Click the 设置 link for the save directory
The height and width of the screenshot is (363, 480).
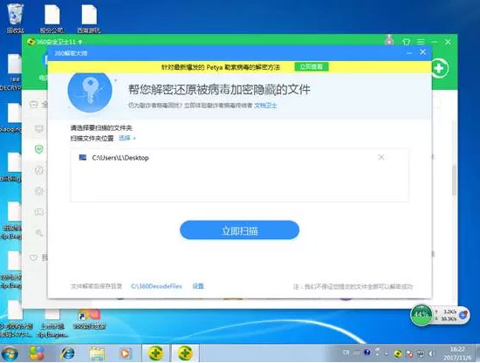(x=198, y=286)
